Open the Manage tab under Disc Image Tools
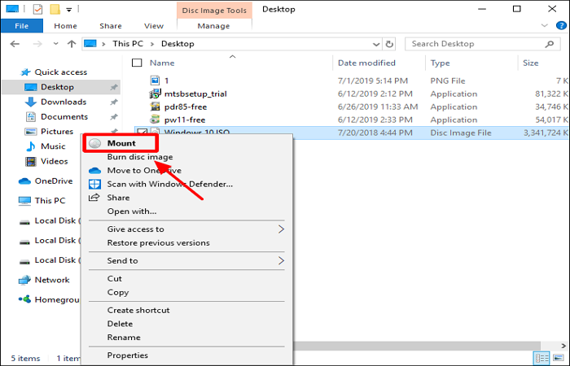This screenshot has width=570, height=366. 213,26
